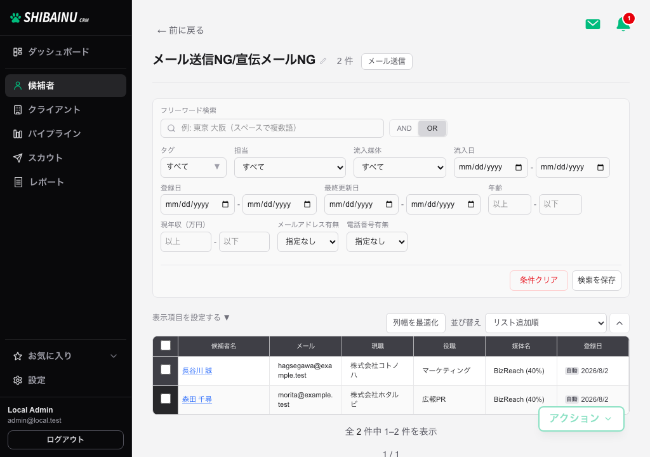Open パイプライン menu item

(65, 134)
